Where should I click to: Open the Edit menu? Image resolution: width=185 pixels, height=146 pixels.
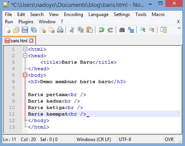(x=21, y=14)
